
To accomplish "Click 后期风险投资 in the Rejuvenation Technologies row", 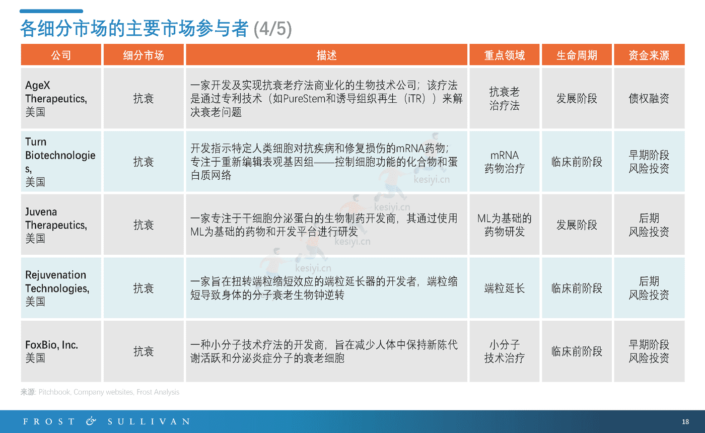I will 649,288.
